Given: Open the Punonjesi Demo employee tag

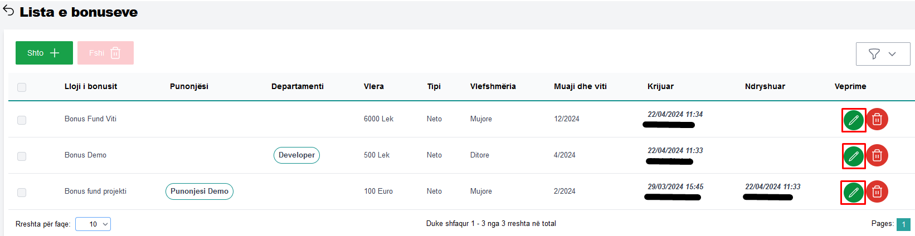Looking at the screenshot, I should pyautogui.click(x=199, y=191).
